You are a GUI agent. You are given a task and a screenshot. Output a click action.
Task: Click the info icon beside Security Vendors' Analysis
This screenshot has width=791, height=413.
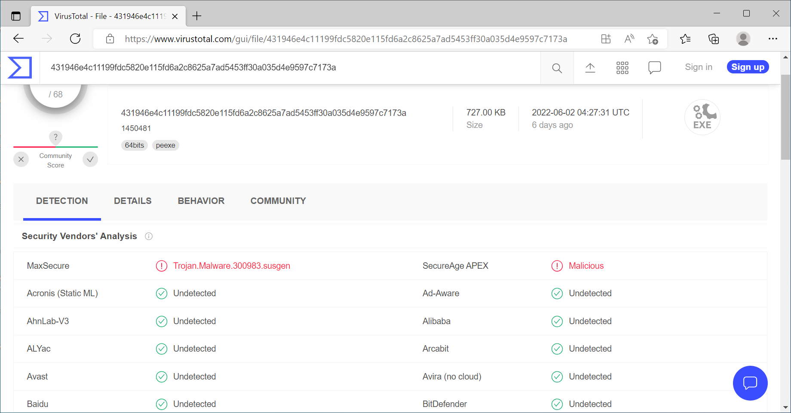[x=149, y=236]
